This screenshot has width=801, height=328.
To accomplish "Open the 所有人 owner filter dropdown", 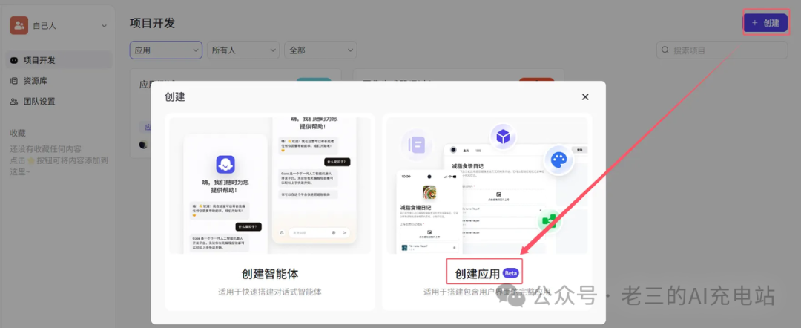I will 243,50.
